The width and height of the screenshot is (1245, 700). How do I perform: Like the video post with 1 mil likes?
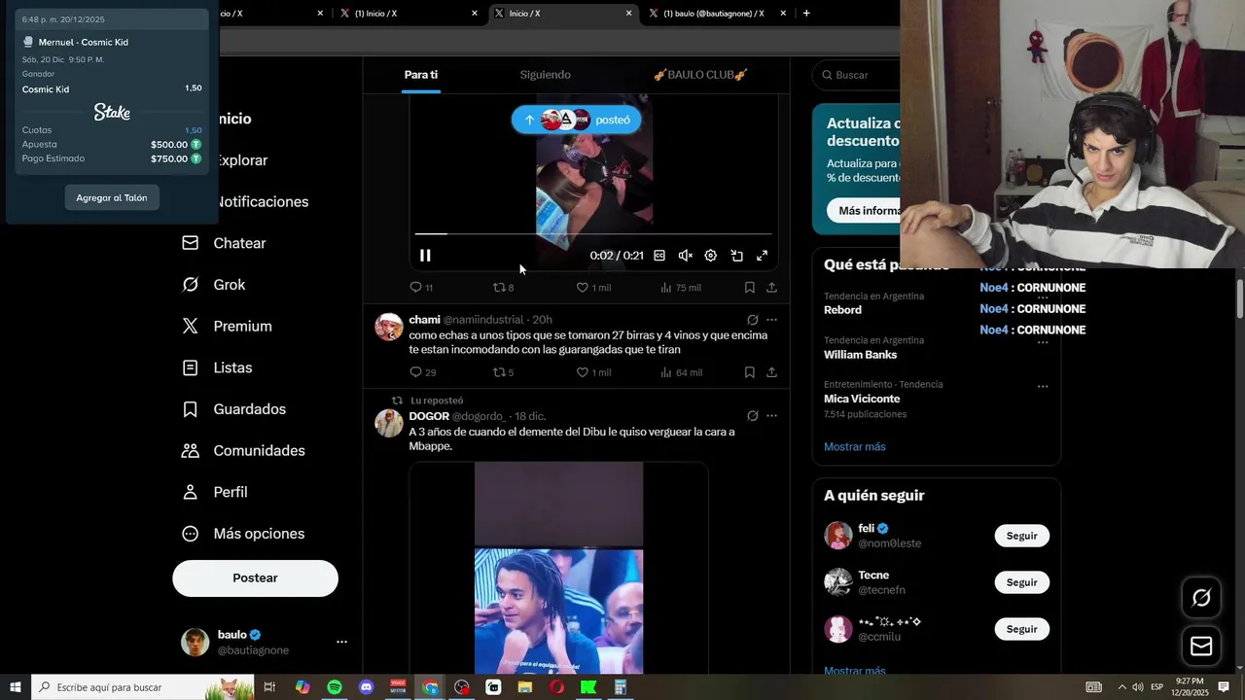(x=593, y=288)
